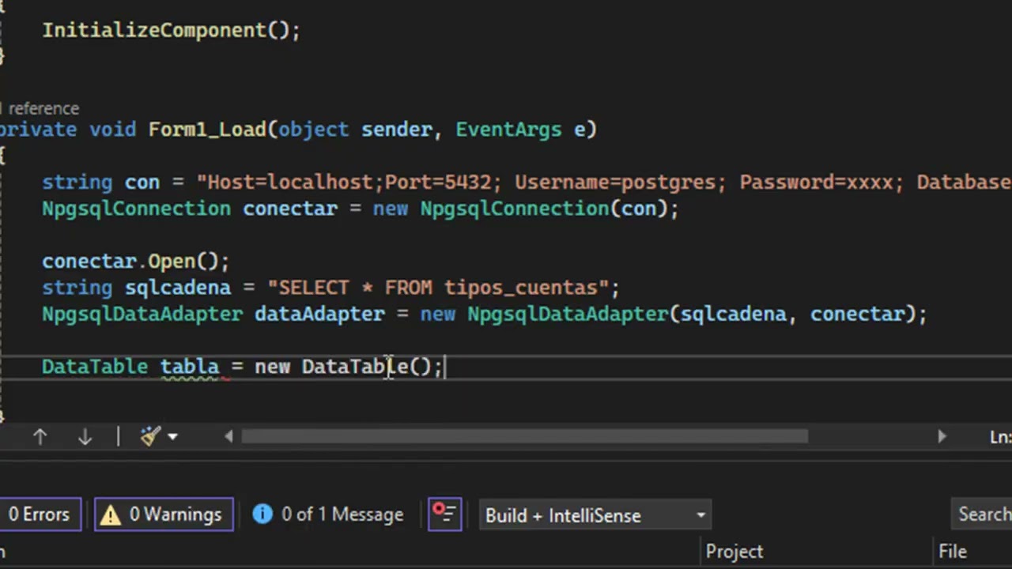Focus the Error List Search box
Image resolution: width=1012 pixels, height=569 pixels.
pos(983,514)
